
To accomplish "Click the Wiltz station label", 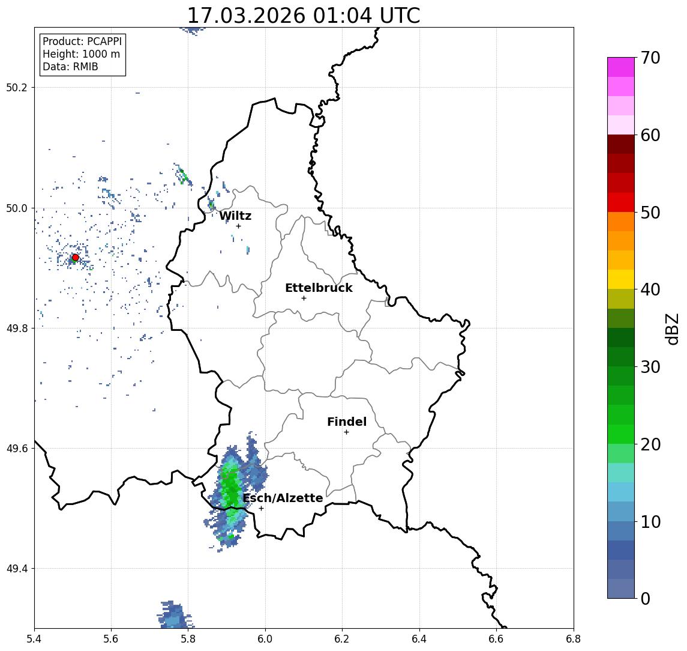I will (235, 216).
